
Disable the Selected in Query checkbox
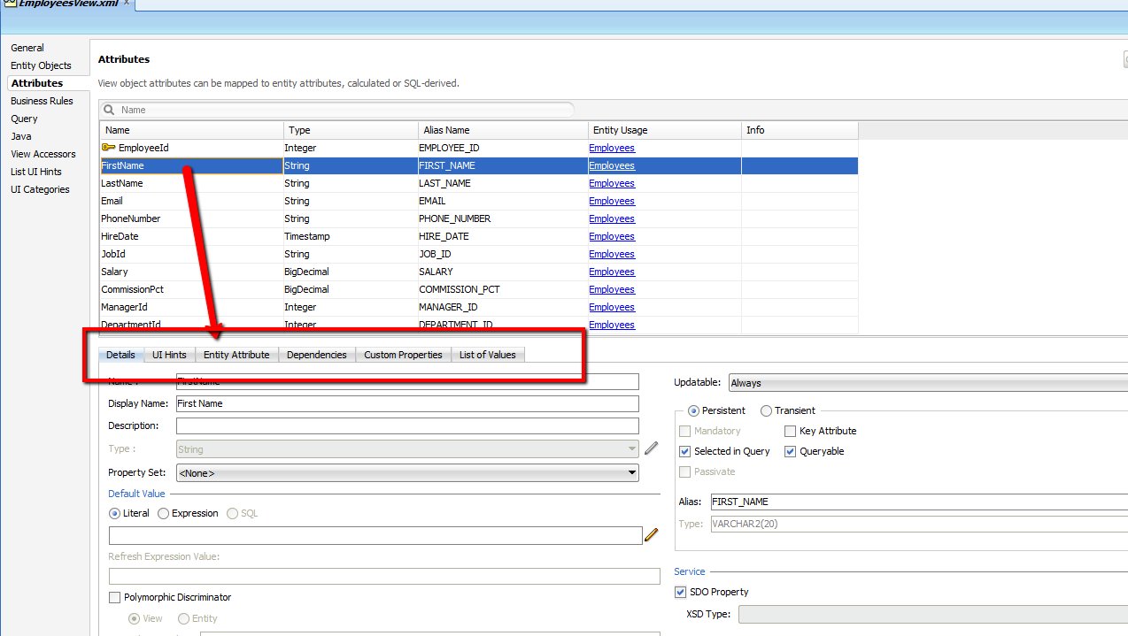pos(684,451)
